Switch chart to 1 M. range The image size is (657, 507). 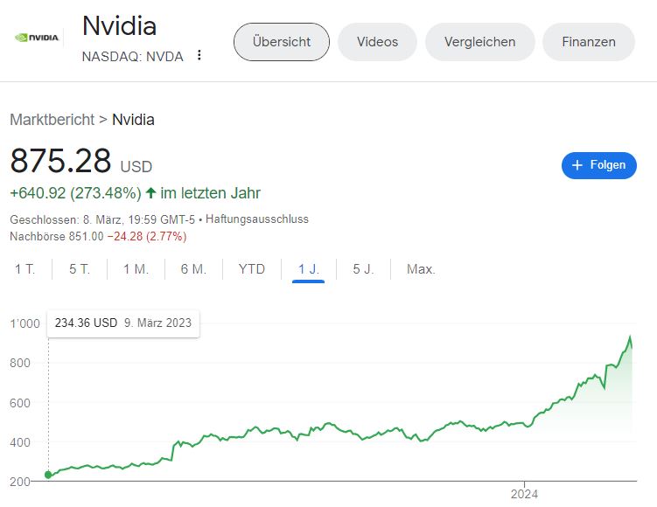point(136,268)
